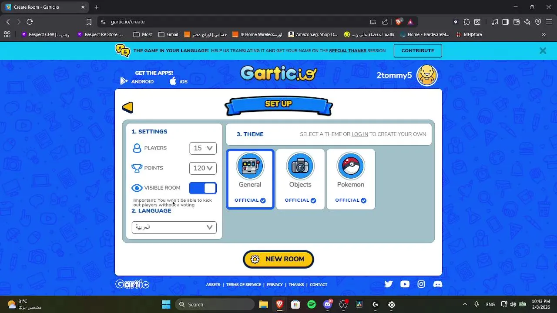Open the ANDROID app link

point(138,82)
